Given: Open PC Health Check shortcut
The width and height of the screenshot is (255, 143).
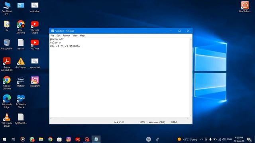Looking at the screenshot, I should [21, 102].
